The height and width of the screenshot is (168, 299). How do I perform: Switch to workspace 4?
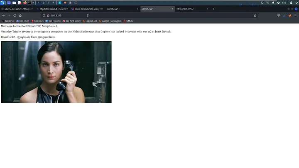coord(53,2)
